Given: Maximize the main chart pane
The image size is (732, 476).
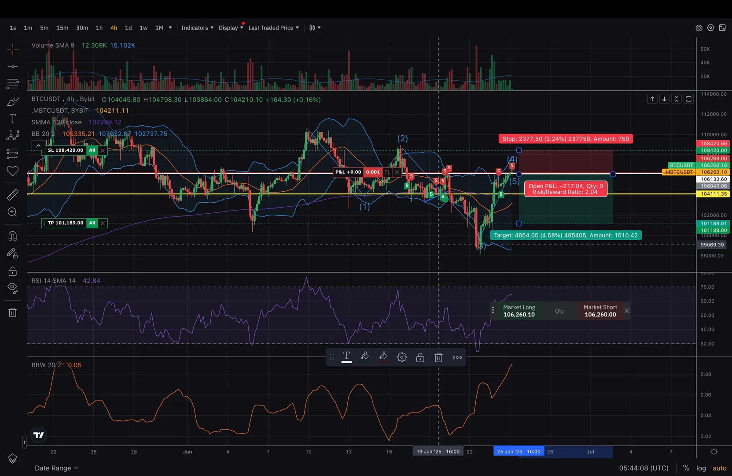Looking at the screenshot, I should 689,99.
